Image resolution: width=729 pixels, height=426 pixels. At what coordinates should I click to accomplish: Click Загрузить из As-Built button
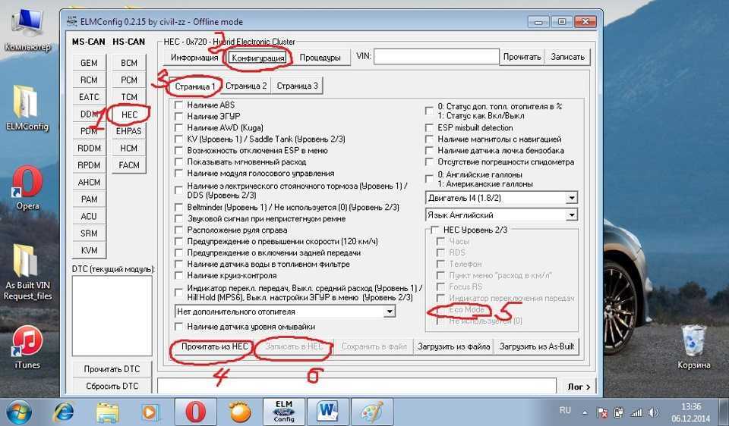pos(537,346)
